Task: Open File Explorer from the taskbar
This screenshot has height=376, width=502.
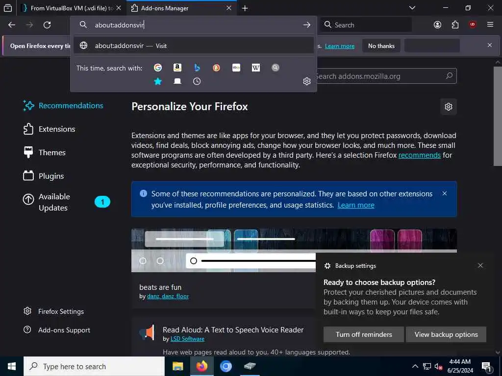Action: point(177,366)
